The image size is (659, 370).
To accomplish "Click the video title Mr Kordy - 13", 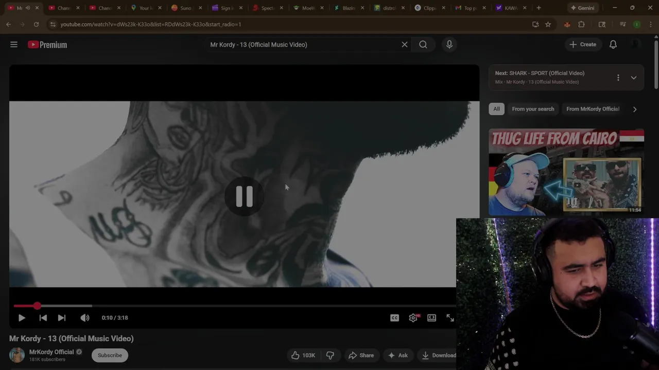I will (x=71, y=339).
